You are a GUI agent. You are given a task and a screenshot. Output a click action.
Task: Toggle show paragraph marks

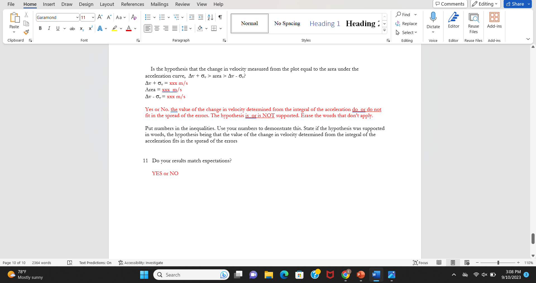point(220,17)
